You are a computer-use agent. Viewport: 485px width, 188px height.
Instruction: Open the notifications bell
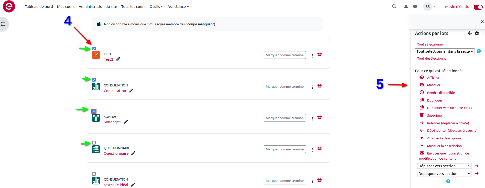pos(406,7)
